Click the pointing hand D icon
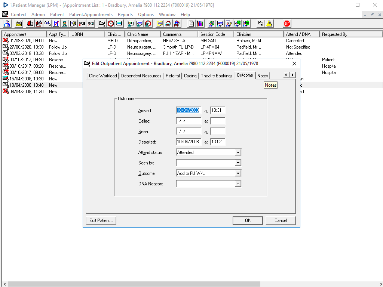 click(82, 24)
